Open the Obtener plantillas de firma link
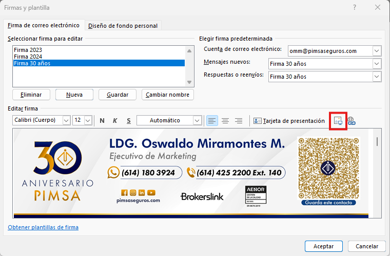Image resolution: width=390 pixels, height=256 pixels. point(43,227)
